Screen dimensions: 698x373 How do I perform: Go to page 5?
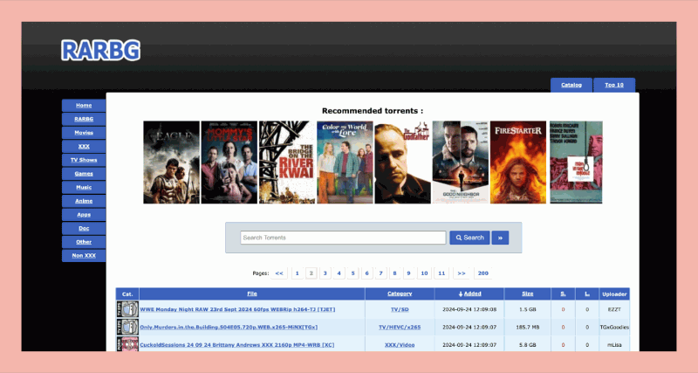352,273
